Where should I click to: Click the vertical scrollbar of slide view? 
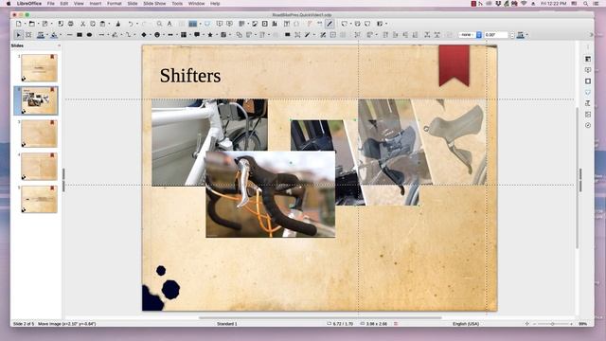click(x=577, y=178)
